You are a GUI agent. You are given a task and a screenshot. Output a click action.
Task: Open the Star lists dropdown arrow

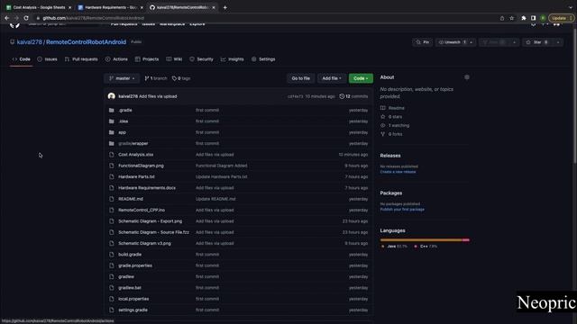pyautogui.click(x=558, y=42)
